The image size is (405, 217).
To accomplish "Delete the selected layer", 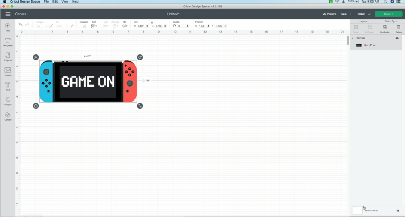I will pyautogui.click(x=399, y=29).
